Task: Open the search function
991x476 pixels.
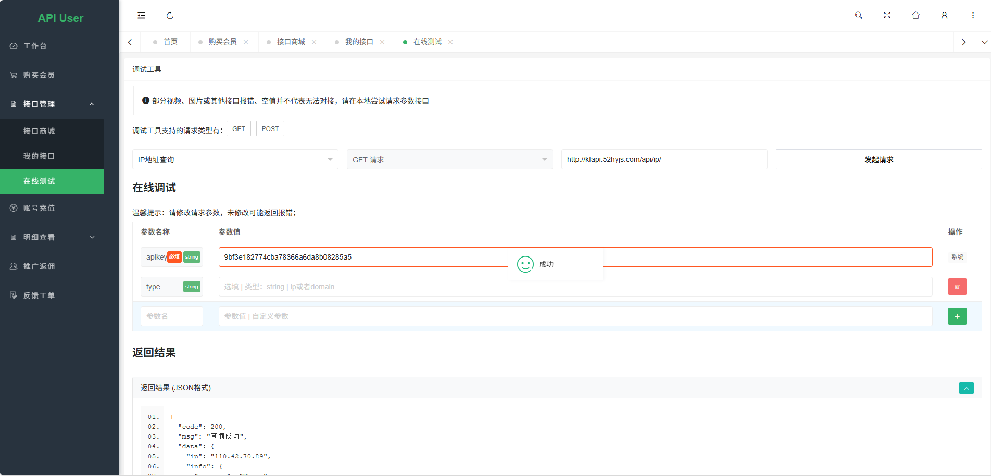Action: [x=858, y=15]
